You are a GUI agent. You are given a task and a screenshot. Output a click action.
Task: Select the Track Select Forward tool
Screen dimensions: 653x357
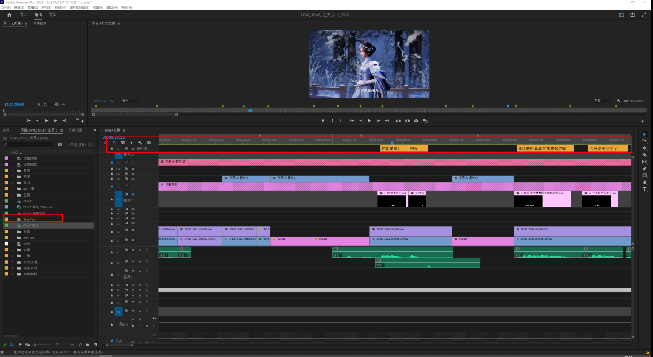click(644, 141)
